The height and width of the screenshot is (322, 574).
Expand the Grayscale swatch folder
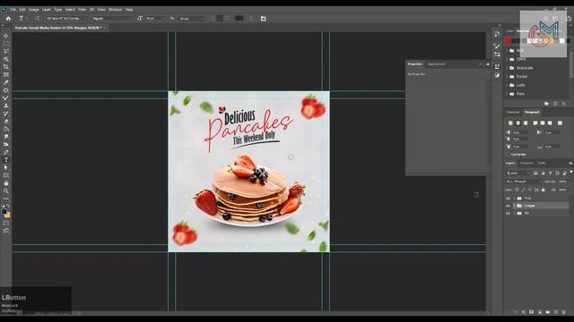[x=508, y=68]
